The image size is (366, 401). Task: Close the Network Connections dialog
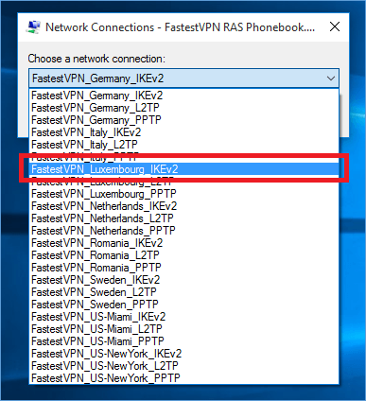[335, 26]
